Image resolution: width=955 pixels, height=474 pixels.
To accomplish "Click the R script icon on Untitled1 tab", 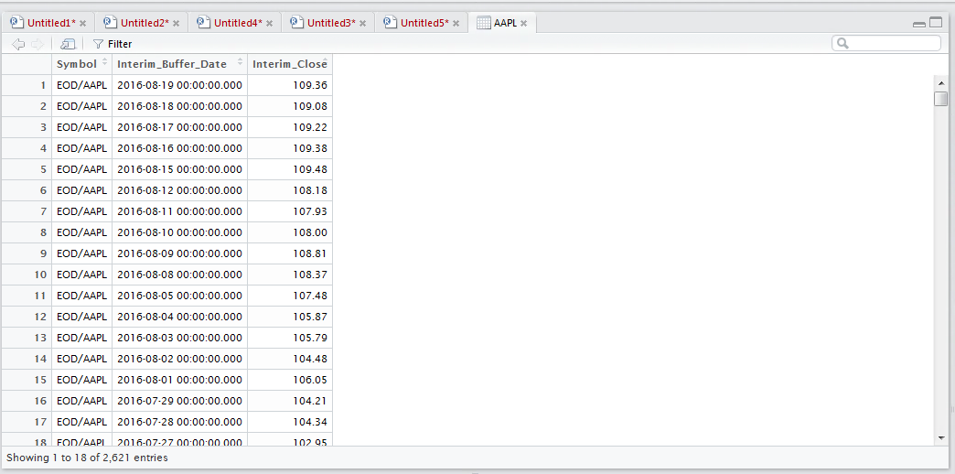I will 17,23.
